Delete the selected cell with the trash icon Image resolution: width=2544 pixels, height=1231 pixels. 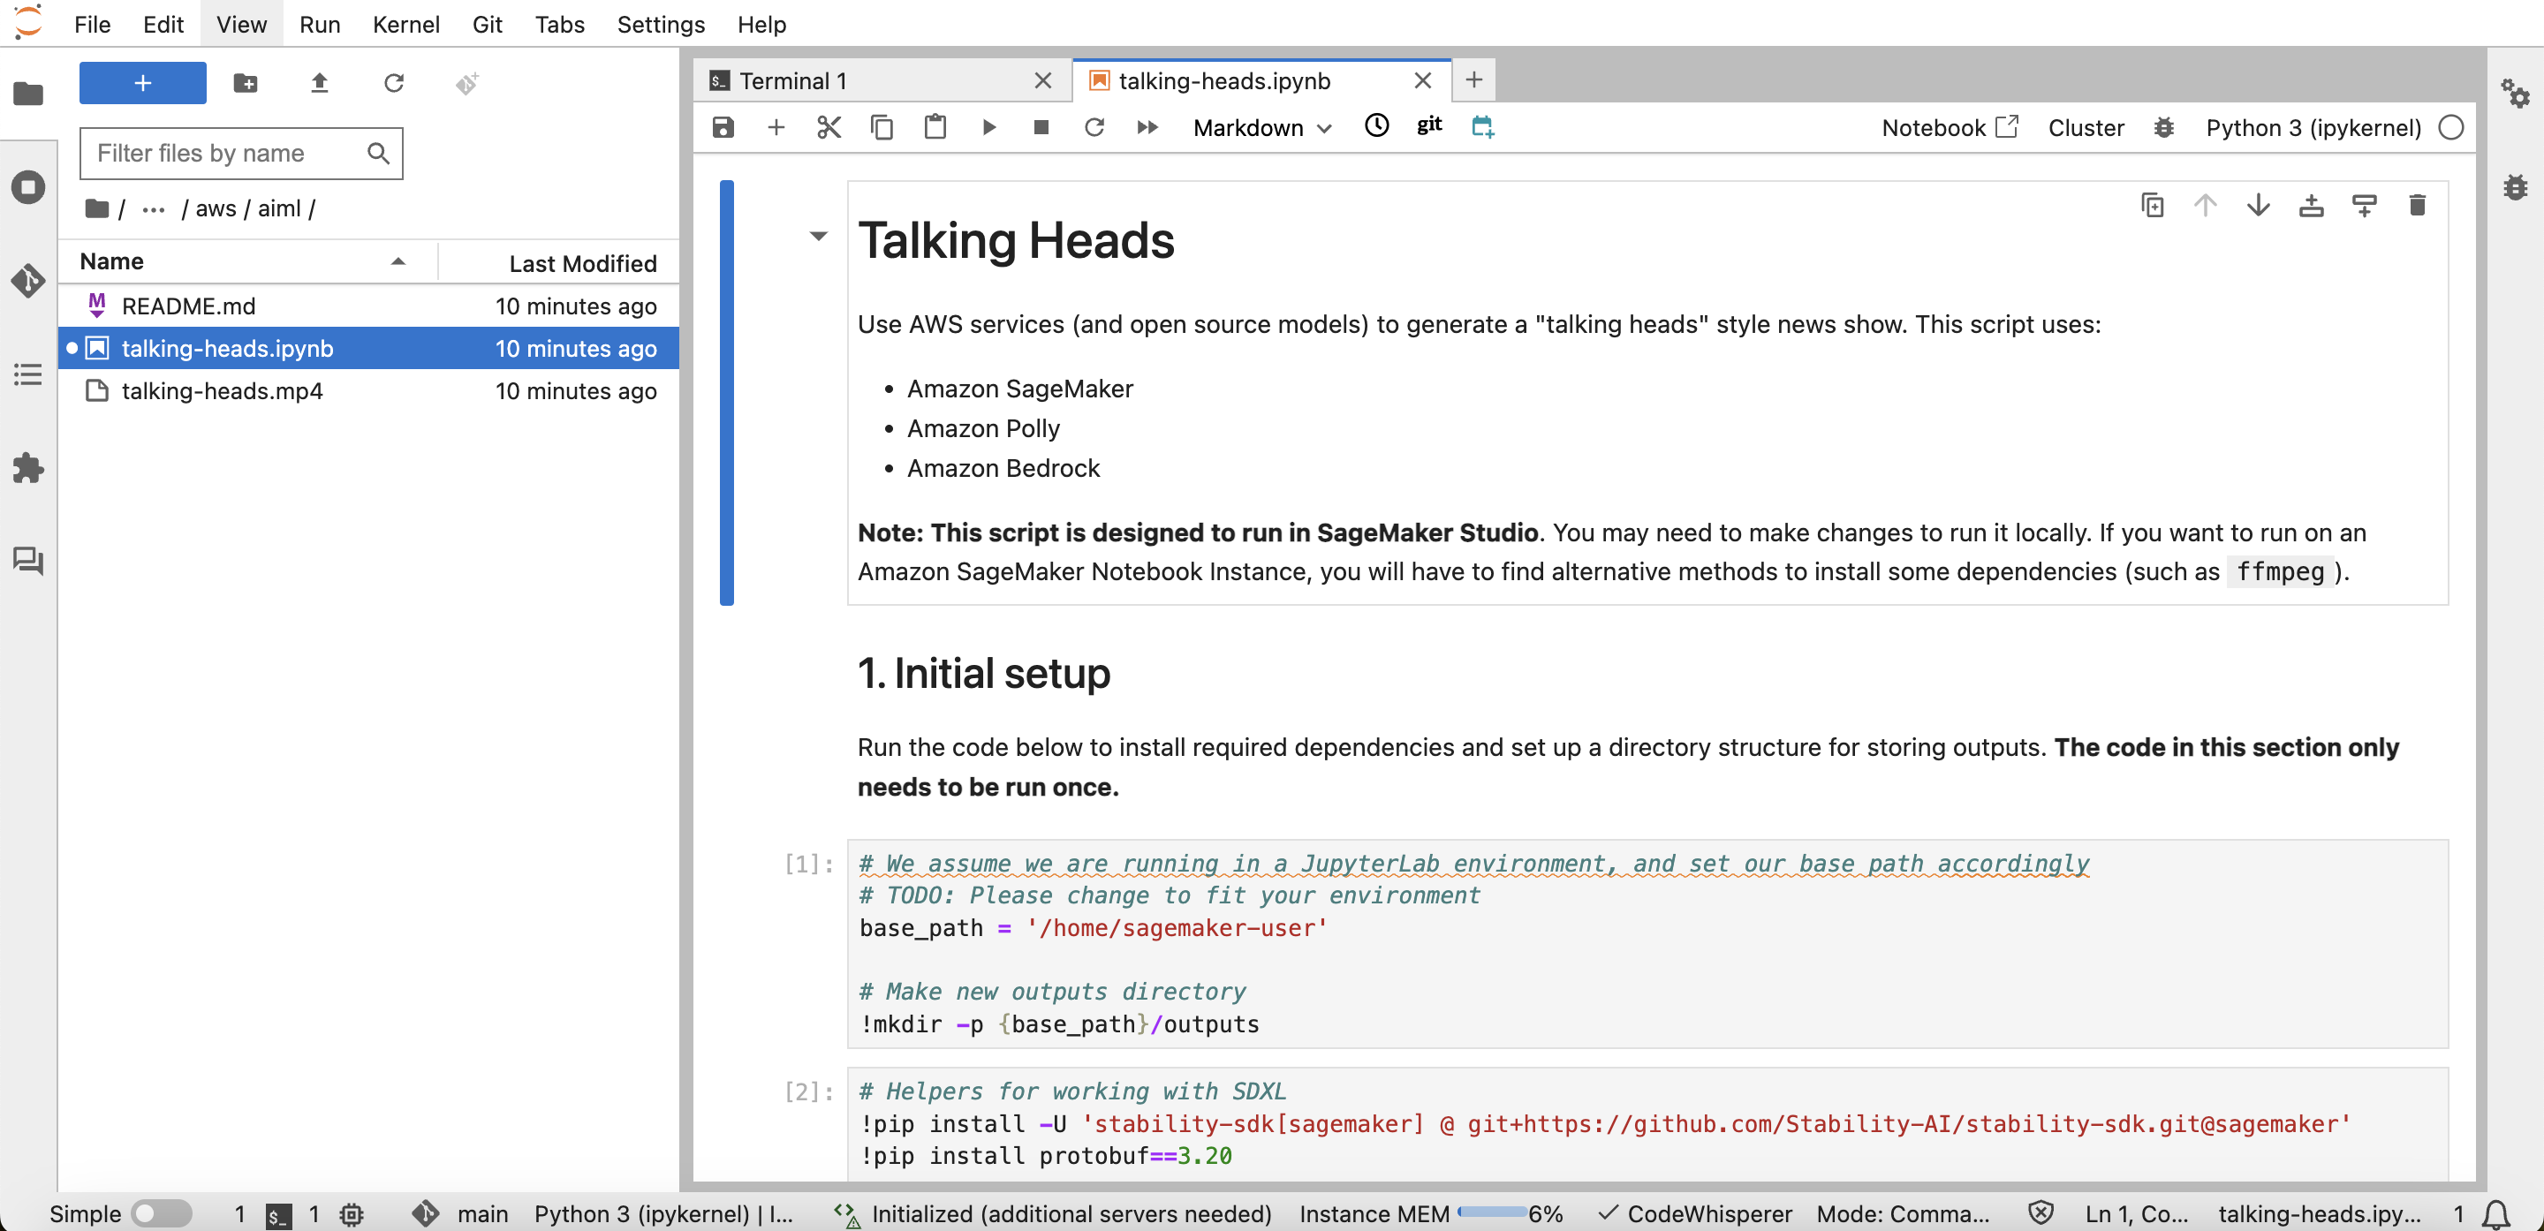(2417, 206)
